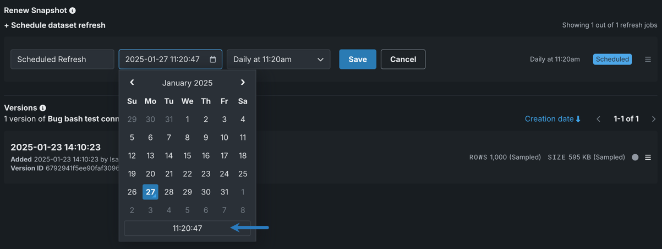Open the version row hamburger menu
662x249 pixels.
(648, 158)
